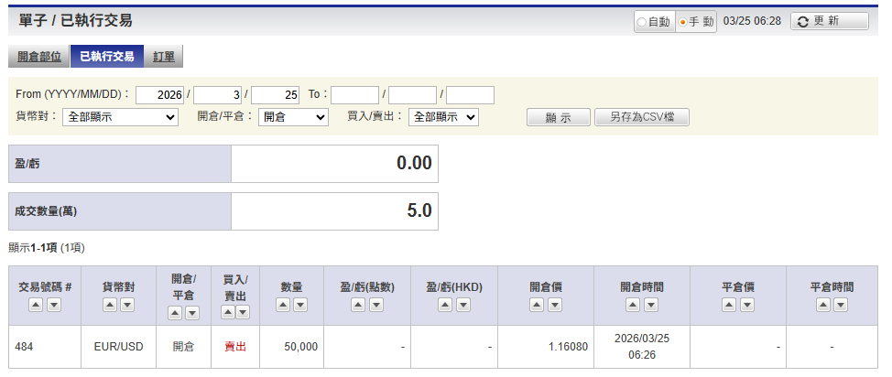This screenshot has width=892, height=377.
Task: Sort 買入/賣出 column descending
Action: coord(243,312)
